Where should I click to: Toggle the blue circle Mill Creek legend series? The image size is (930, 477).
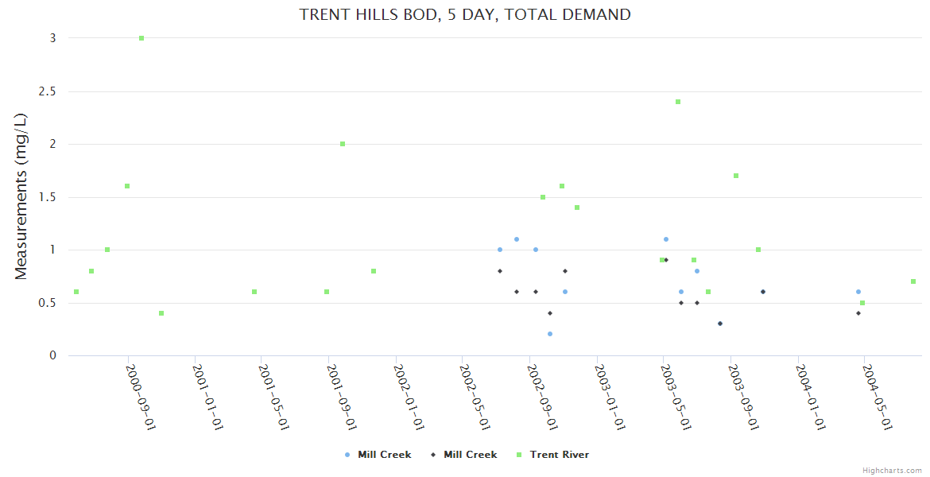pos(384,455)
